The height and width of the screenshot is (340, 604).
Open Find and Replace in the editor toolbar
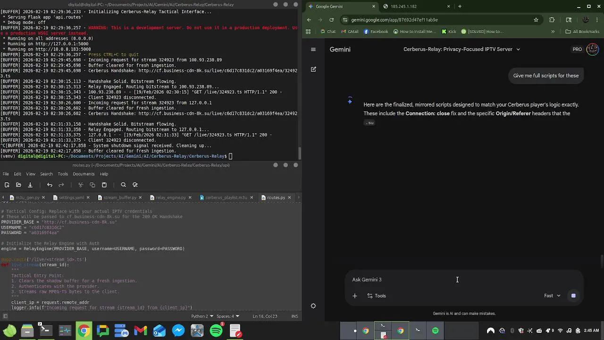135,185
